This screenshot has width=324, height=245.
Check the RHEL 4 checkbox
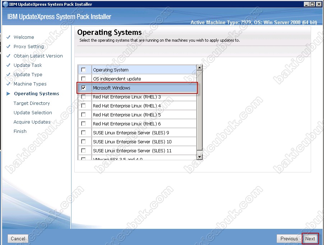coord(83,106)
